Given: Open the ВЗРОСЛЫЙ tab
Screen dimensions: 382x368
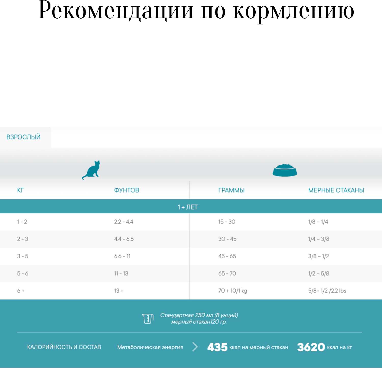Looking at the screenshot, I should point(23,137).
